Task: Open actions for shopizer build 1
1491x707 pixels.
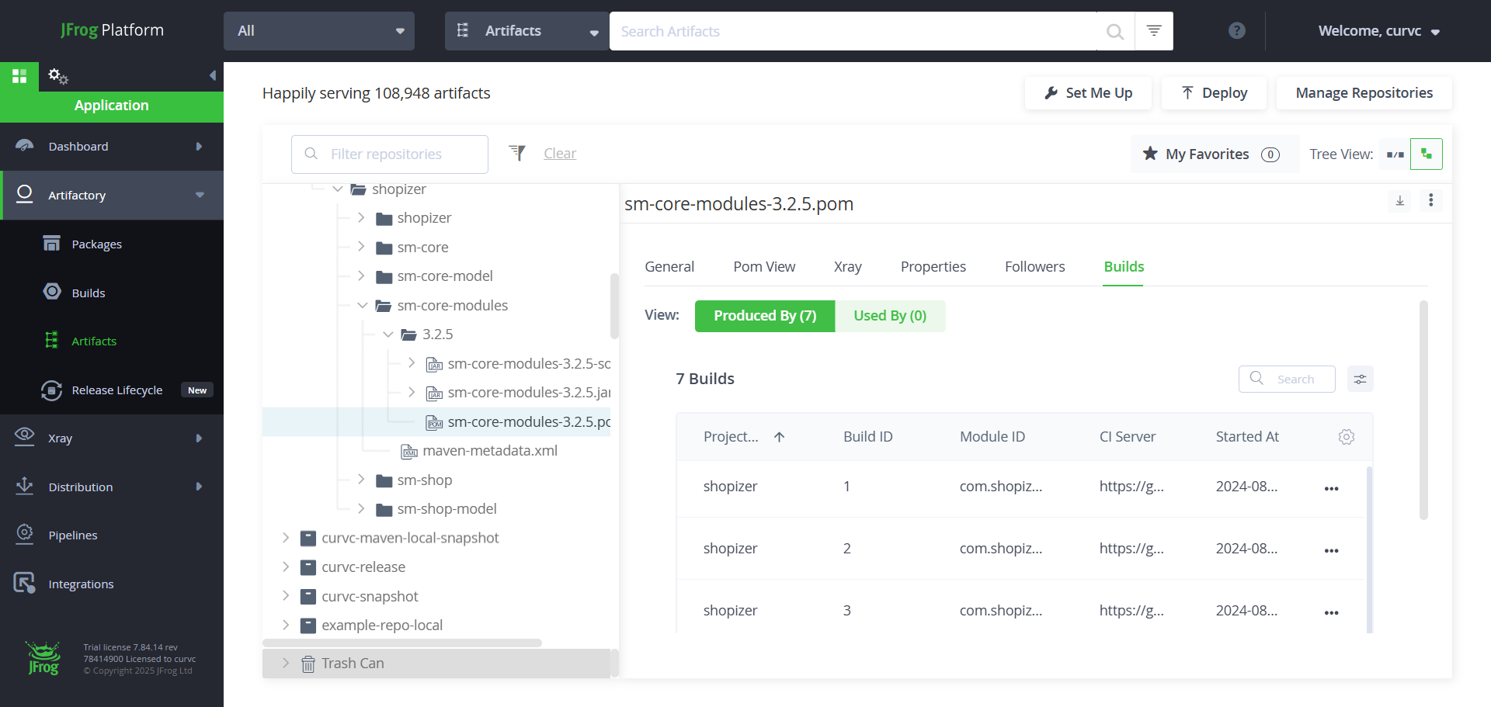Action: (x=1332, y=488)
